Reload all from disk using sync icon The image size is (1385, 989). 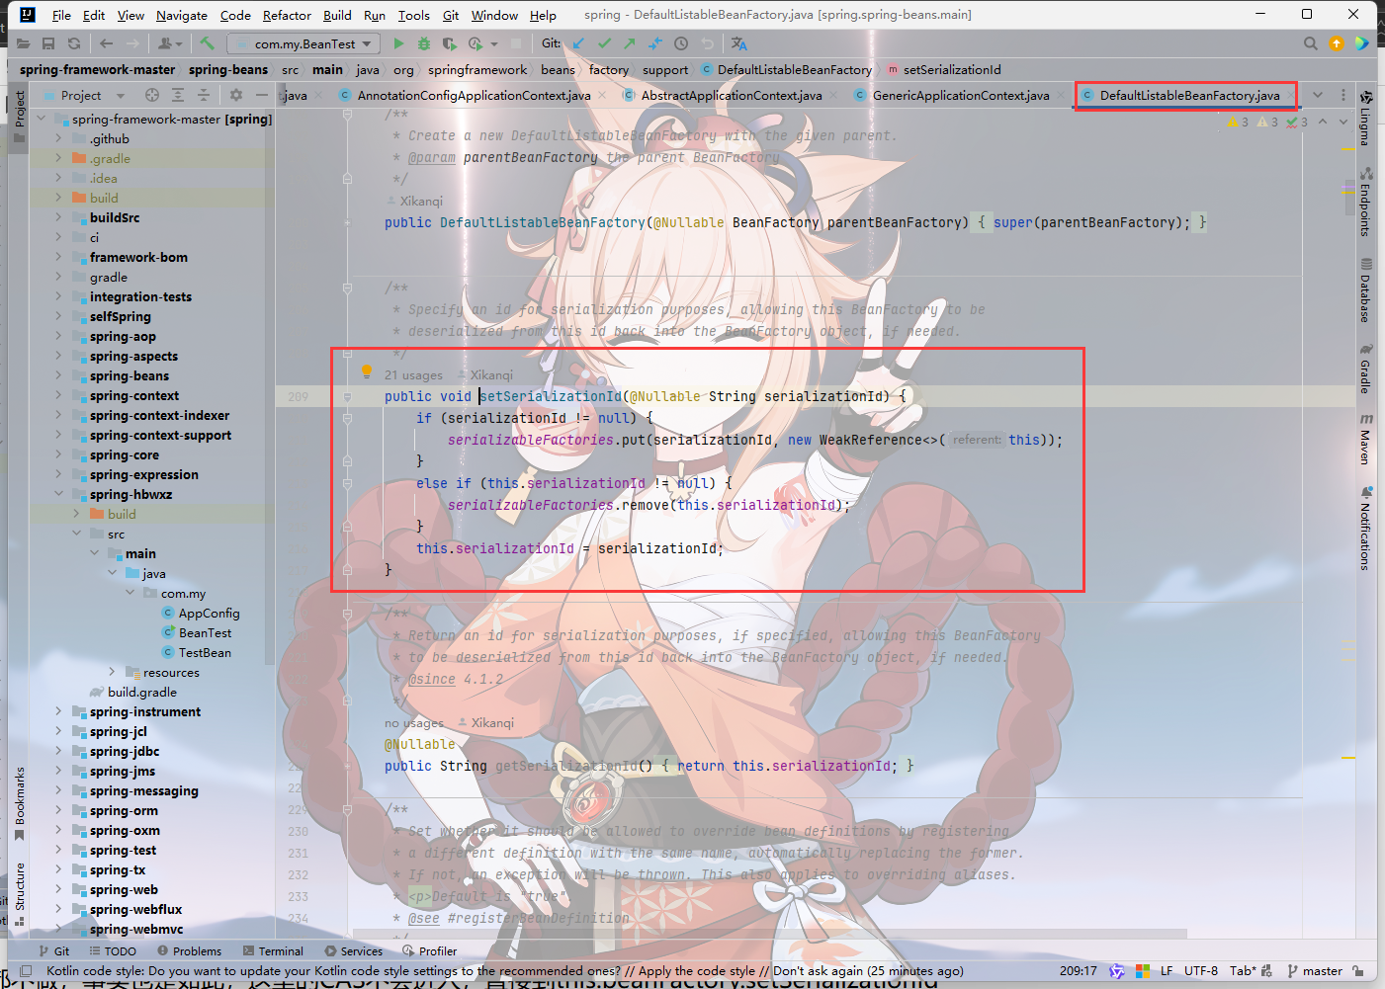point(74,43)
